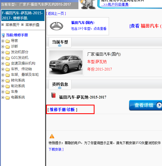Open the 导言 section
The width and height of the screenshot is (162, 166).
[x=14, y=41]
